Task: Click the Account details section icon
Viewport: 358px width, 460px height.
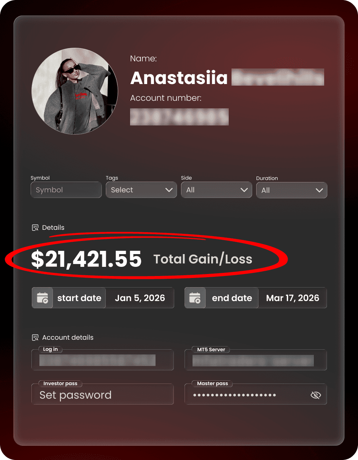Action: pos(35,338)
